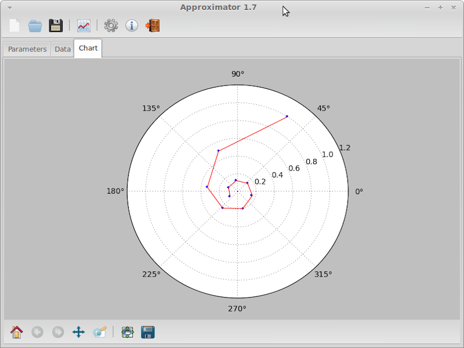
Task: Switch to the Data tab
Action: click(x=63, y=49)
